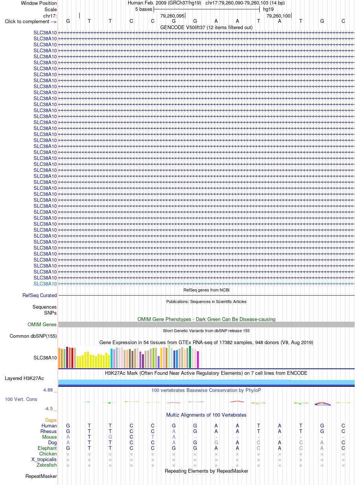Click the orange Gaps label

click(x=51, y=420)
